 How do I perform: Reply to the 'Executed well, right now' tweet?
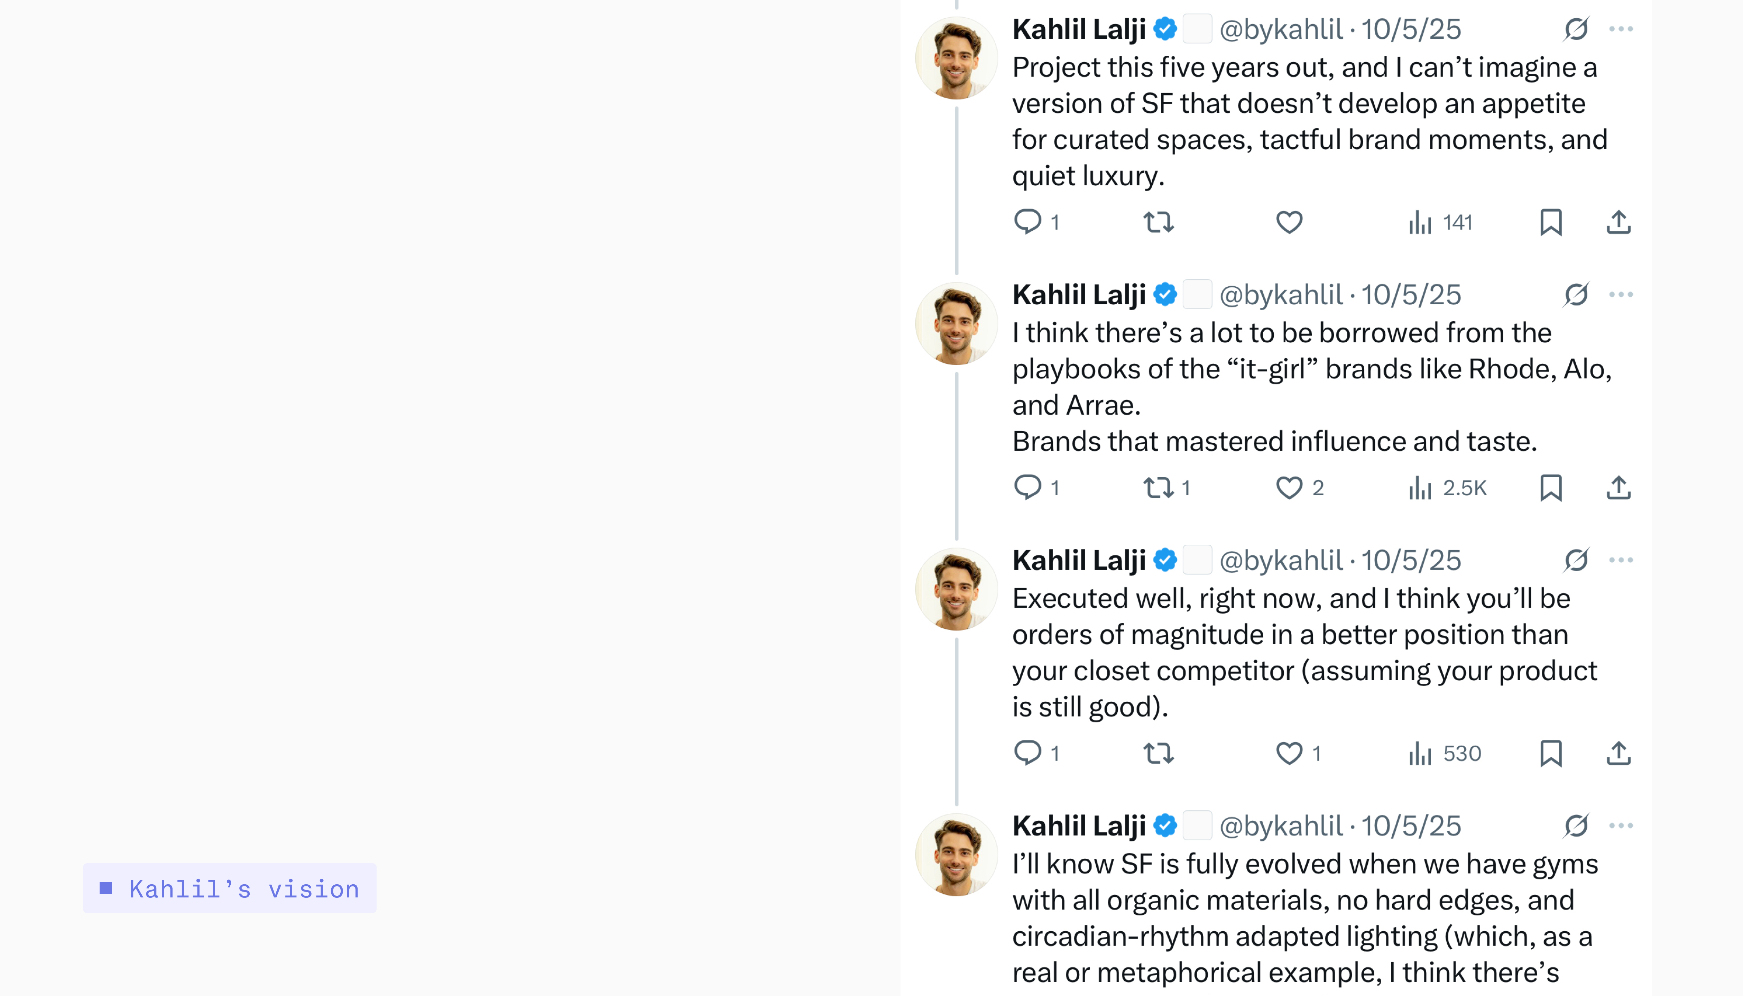pos(1027,753)
